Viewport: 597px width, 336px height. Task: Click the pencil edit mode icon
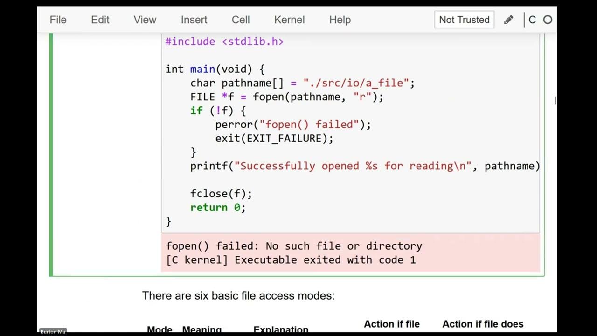509,20
